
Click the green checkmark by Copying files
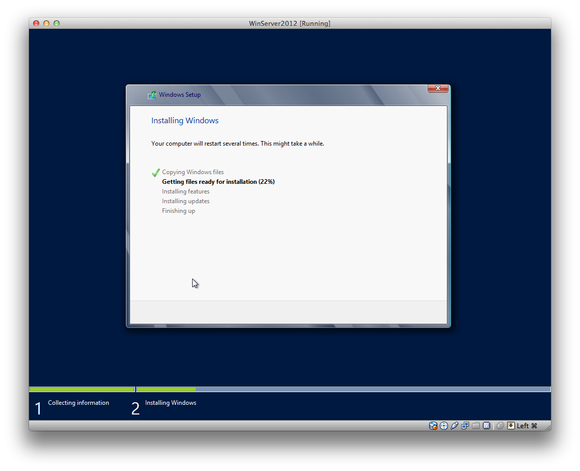tap(156, 173)
